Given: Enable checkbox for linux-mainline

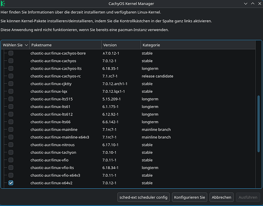Looking at the screenshot, I should pyautogui.click(x=11, y=129).
